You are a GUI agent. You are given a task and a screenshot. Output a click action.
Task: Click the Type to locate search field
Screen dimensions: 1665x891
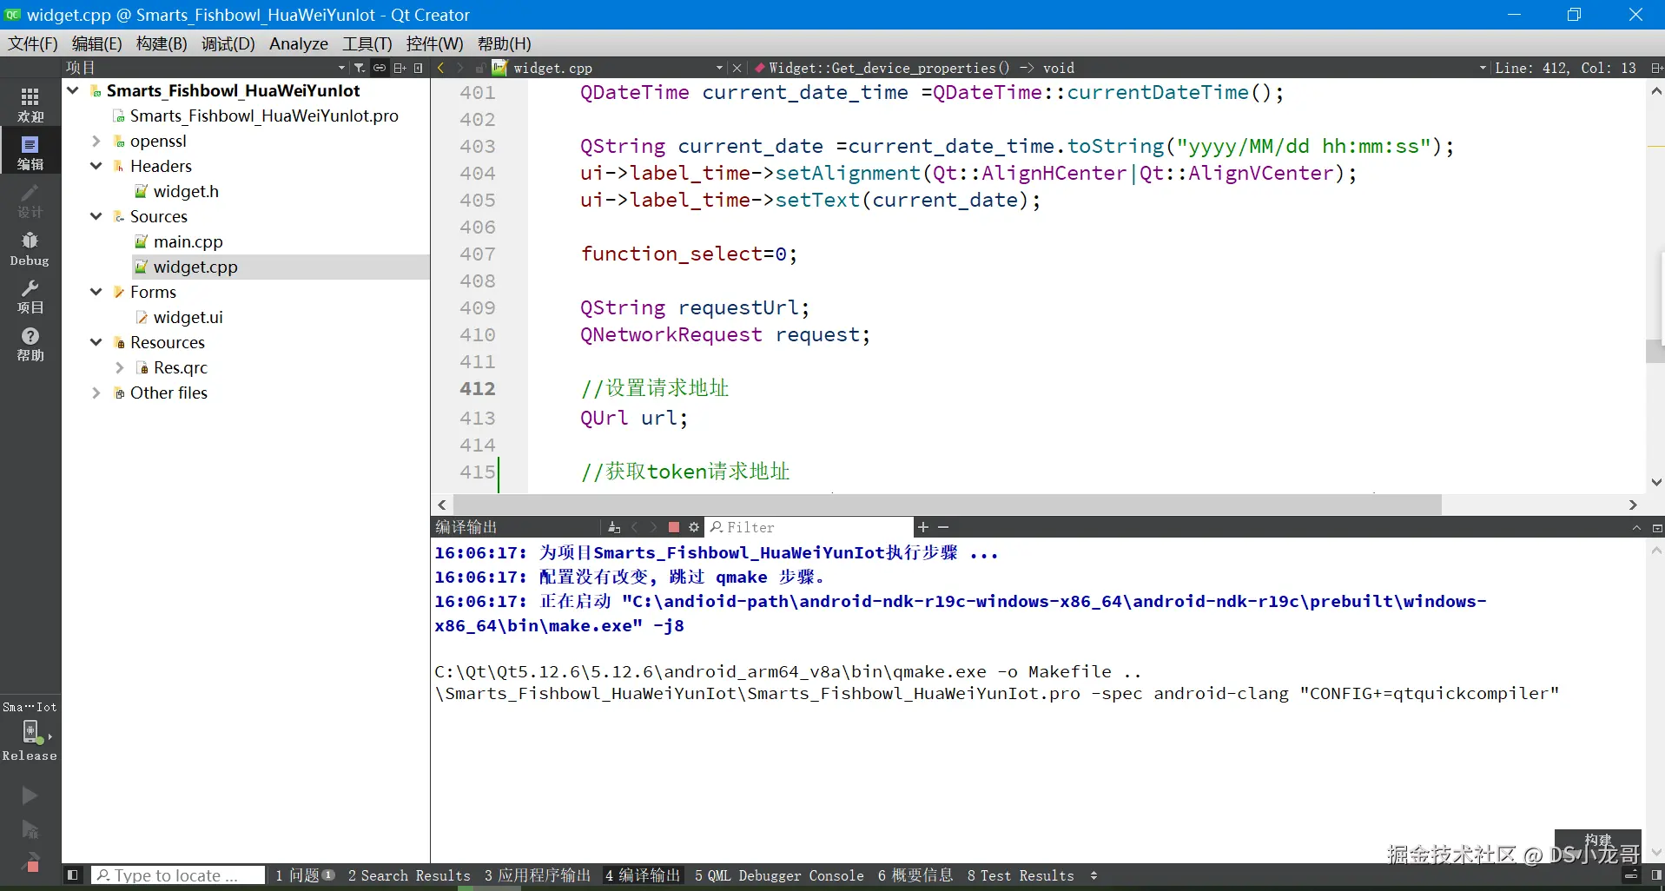[178, 875]
